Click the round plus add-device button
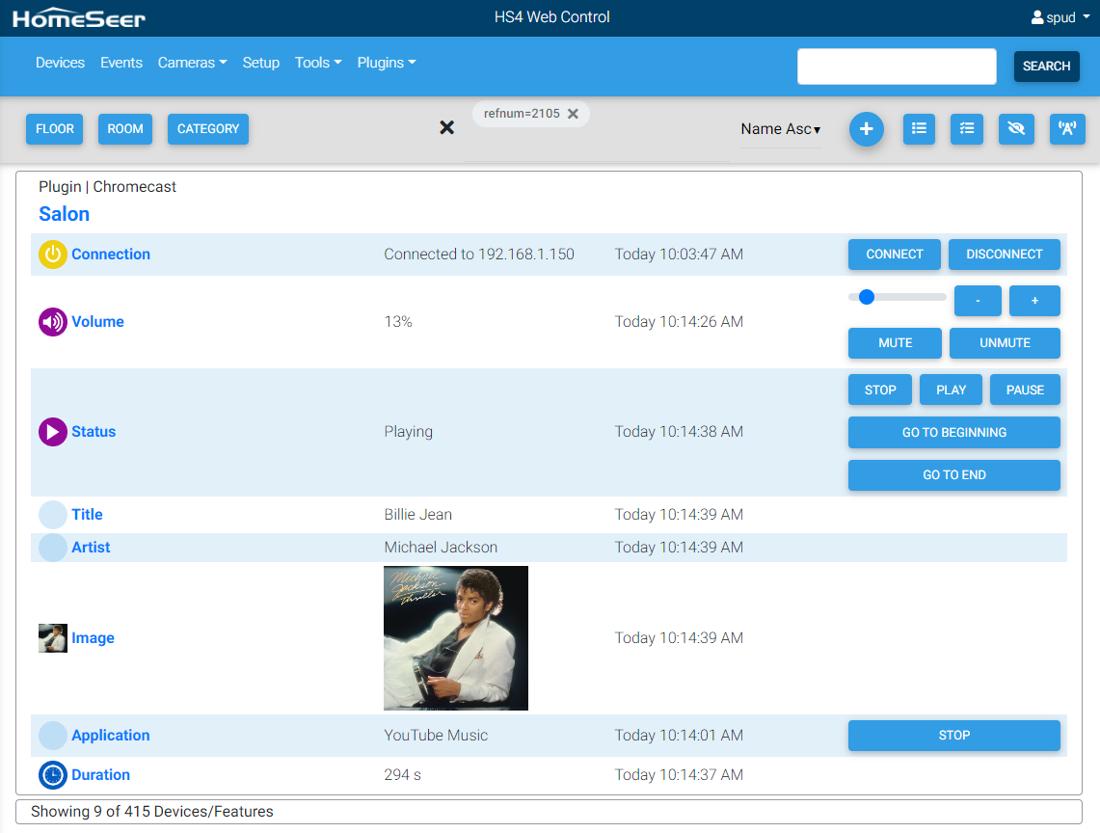Image resolution: width=1100 pixels, height=833 pixels. pos(866,129)
